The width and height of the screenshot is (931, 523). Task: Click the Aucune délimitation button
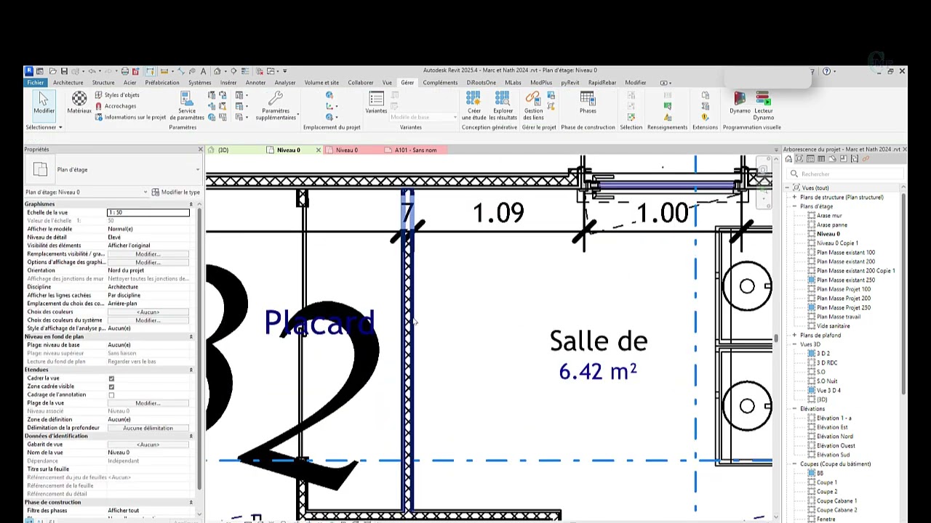148,428
